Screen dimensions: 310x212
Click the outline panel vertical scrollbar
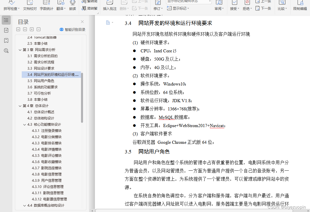tap(82, 98)
